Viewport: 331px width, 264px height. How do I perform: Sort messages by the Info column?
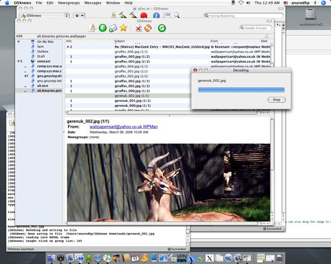point(90,41)
